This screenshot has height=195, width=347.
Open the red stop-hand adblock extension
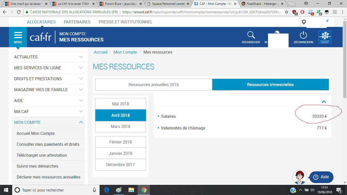[x=302, y=12]
